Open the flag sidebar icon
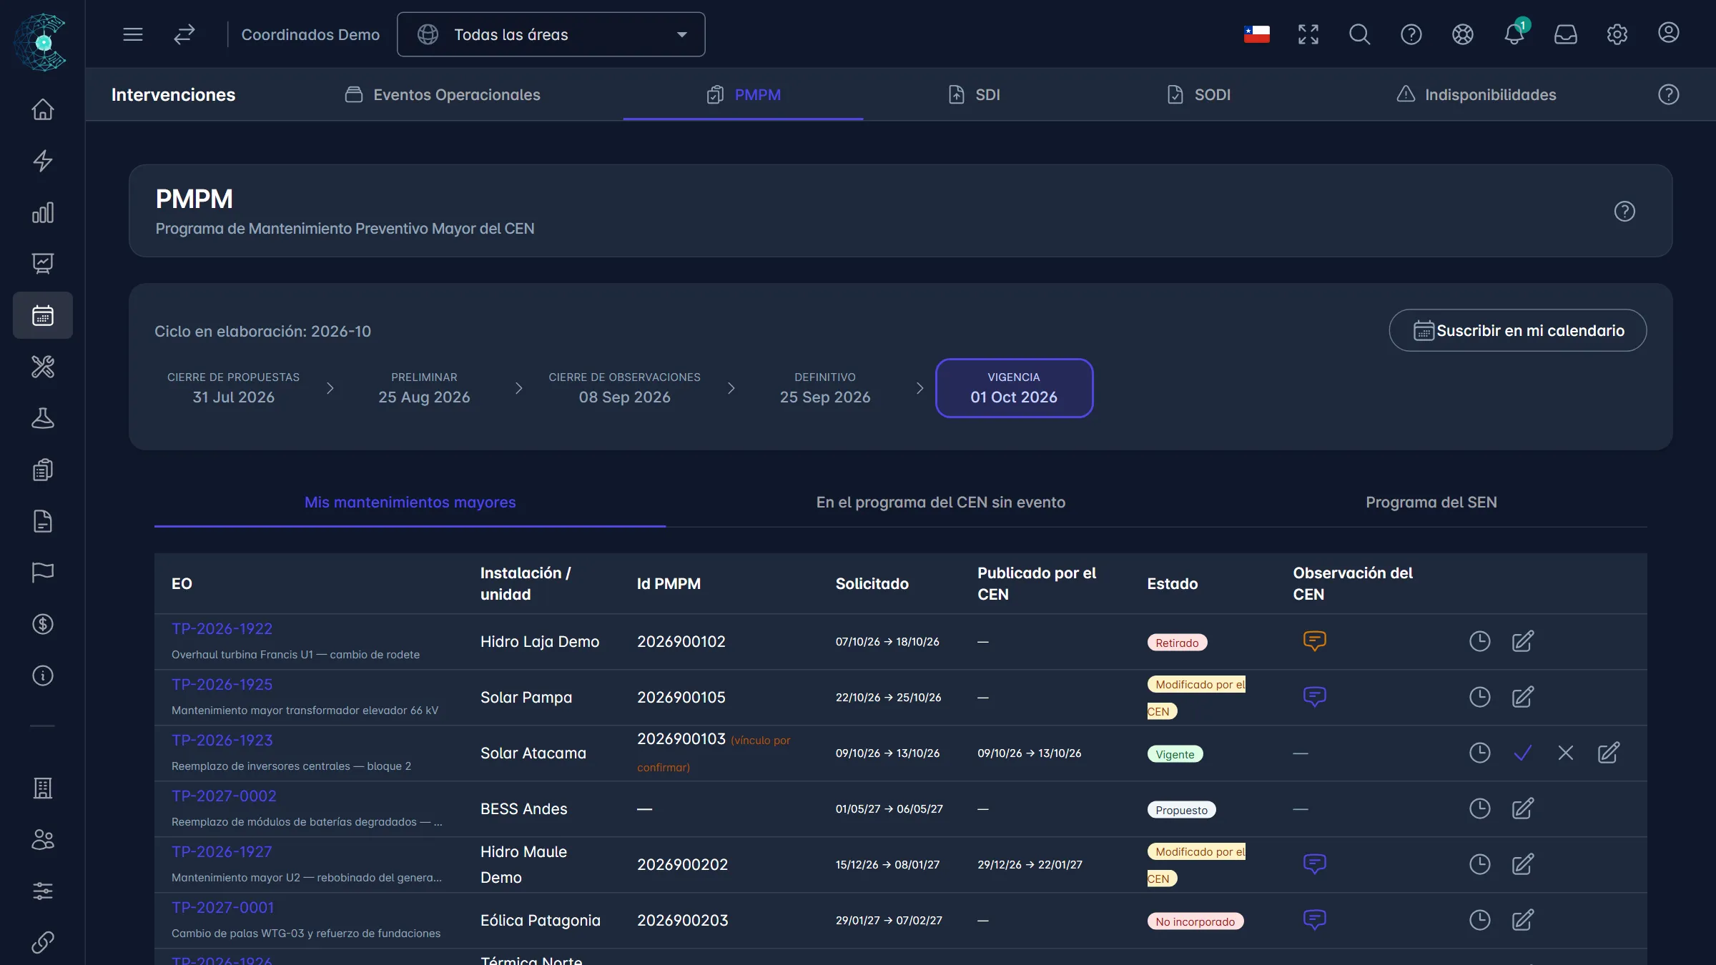Image resolution: width=1716 pixels, height=965 pixels. 43,573
